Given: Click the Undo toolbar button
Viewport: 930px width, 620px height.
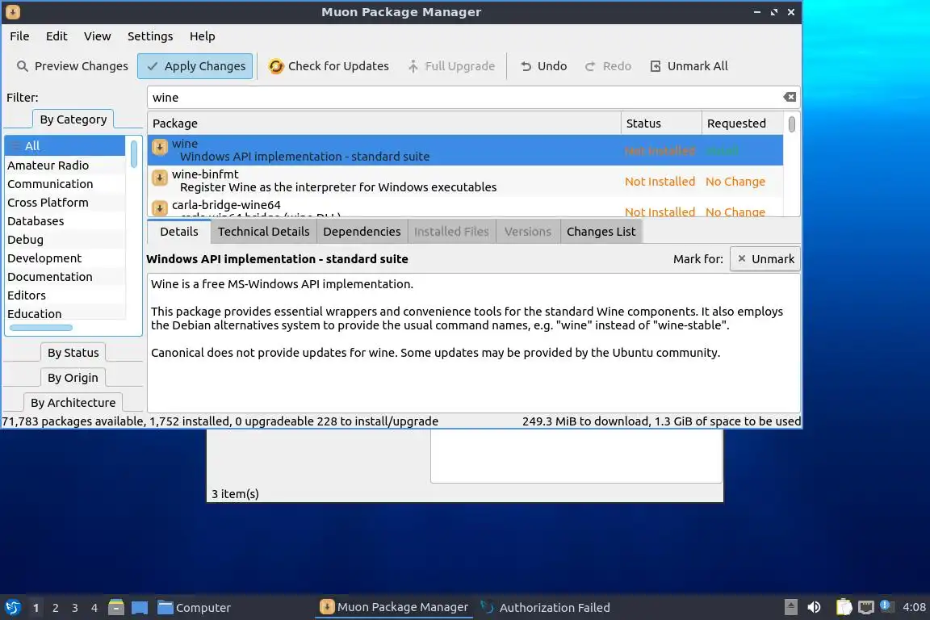Looking at the screenshot, I should 544,66.
